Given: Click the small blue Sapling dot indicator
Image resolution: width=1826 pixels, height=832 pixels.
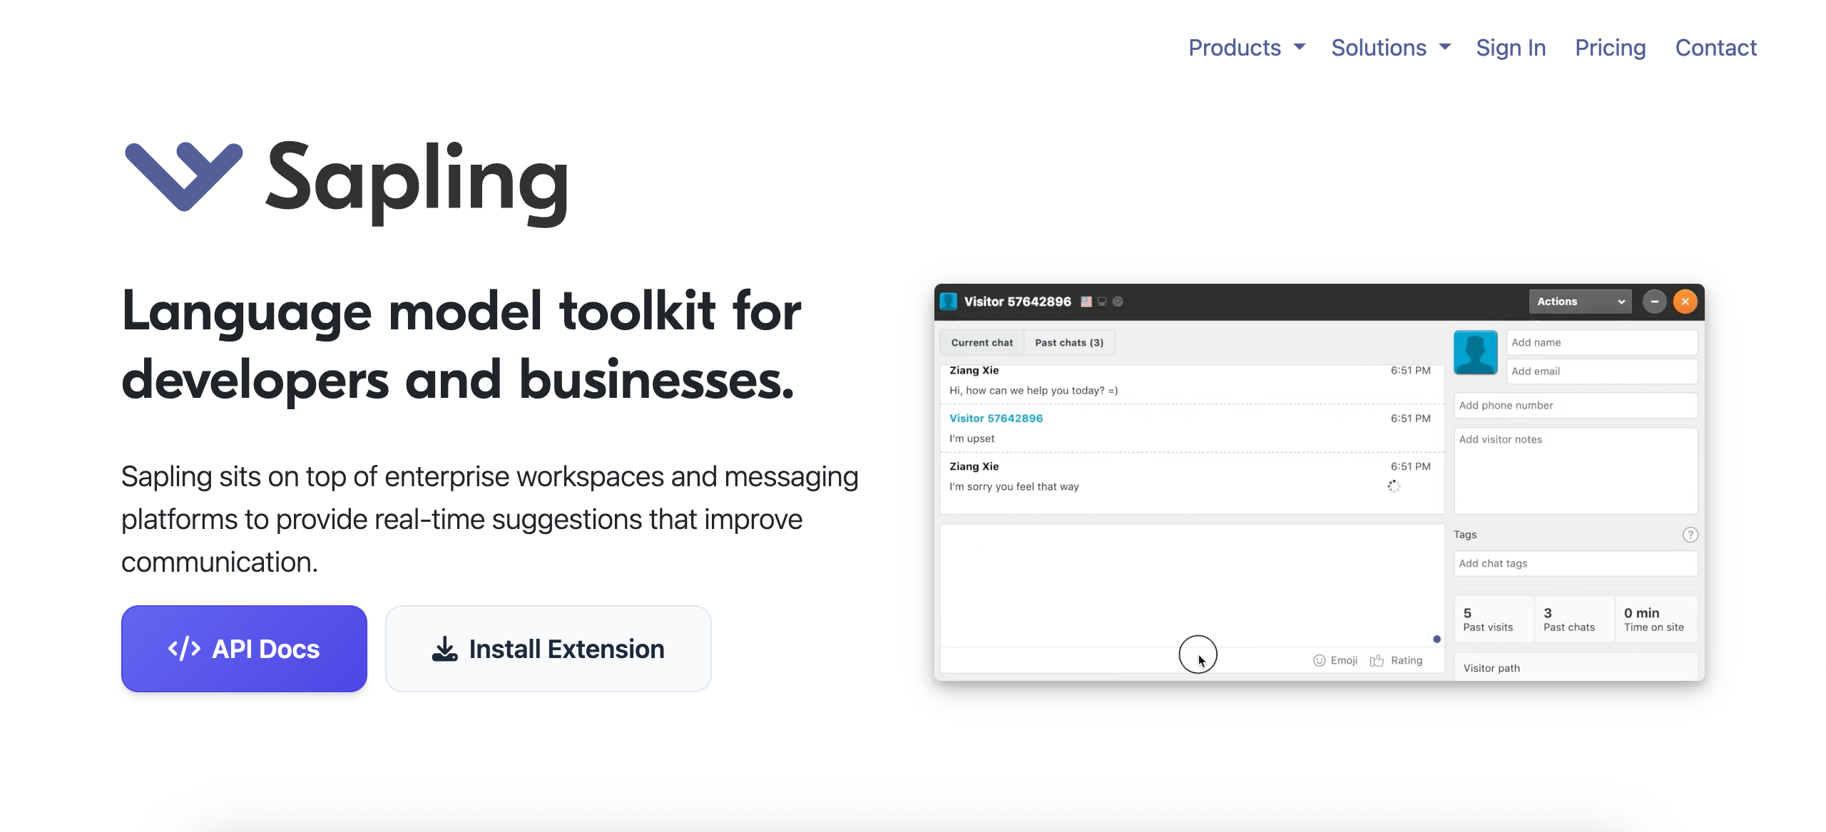Looking at the screenshot, I should [x=1437, y=639].
